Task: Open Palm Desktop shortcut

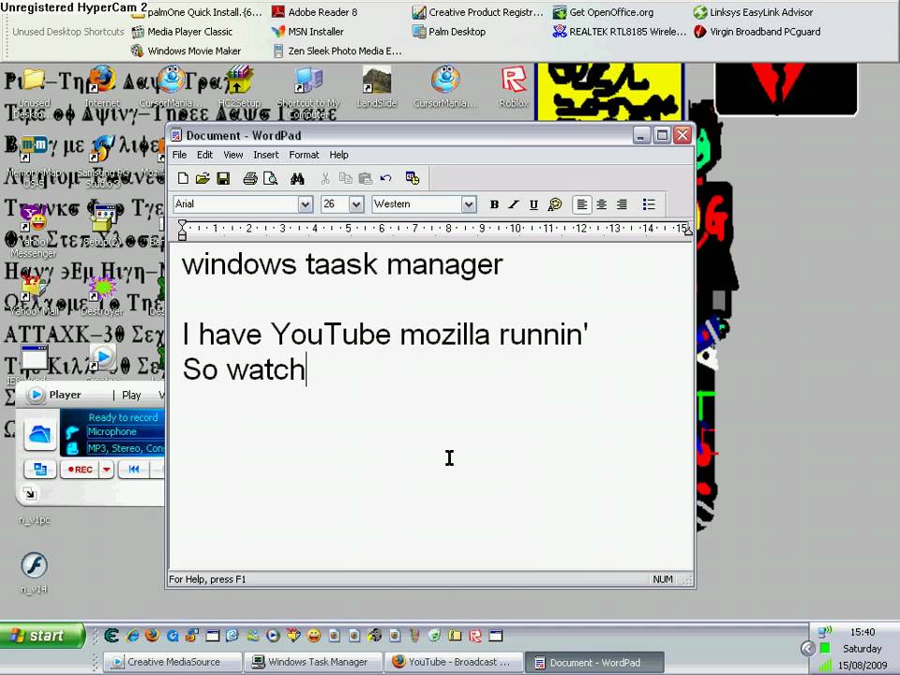Action: click(x=449, y=32)
